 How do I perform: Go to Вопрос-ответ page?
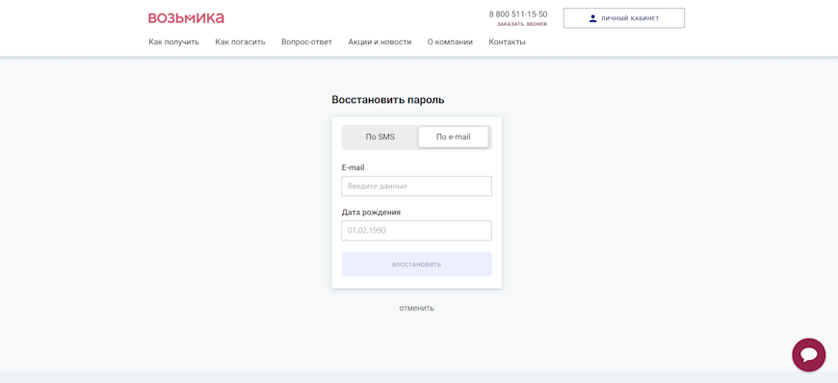tap(306, 42)
